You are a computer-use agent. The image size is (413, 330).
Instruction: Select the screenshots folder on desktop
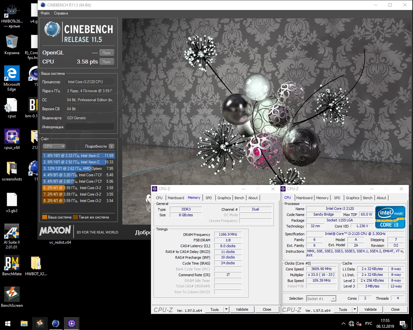[x=12, y=171]
